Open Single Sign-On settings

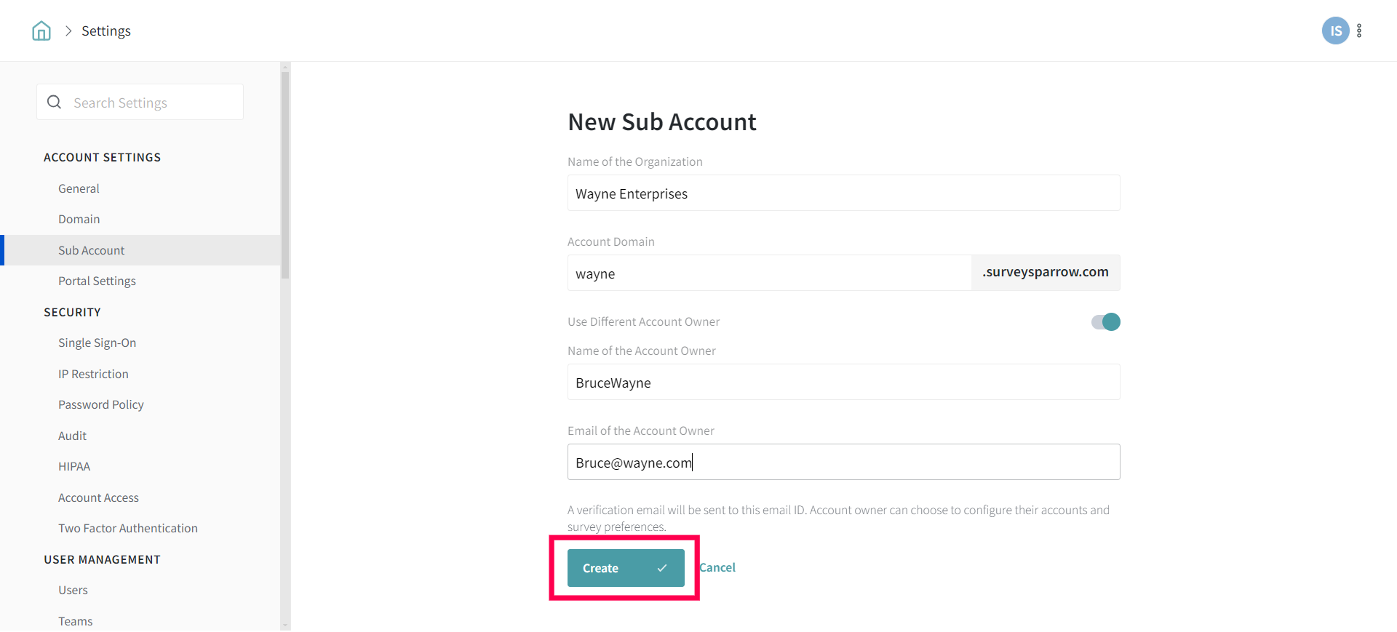(97, 343)
